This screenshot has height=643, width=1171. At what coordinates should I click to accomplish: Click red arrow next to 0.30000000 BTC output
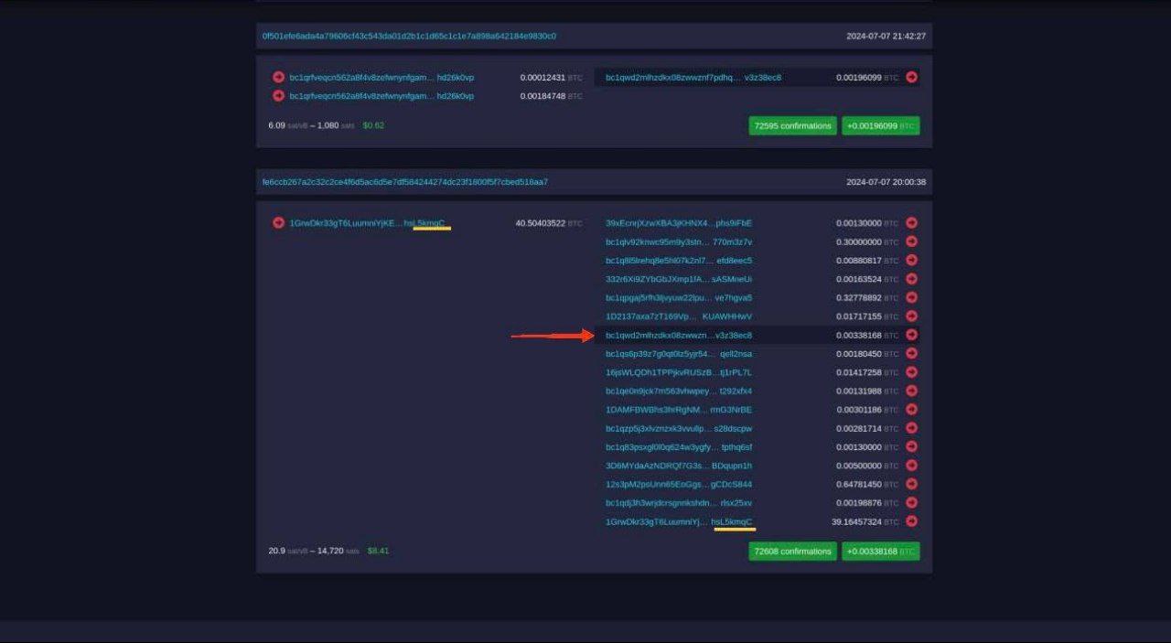[x=911, y=242]
